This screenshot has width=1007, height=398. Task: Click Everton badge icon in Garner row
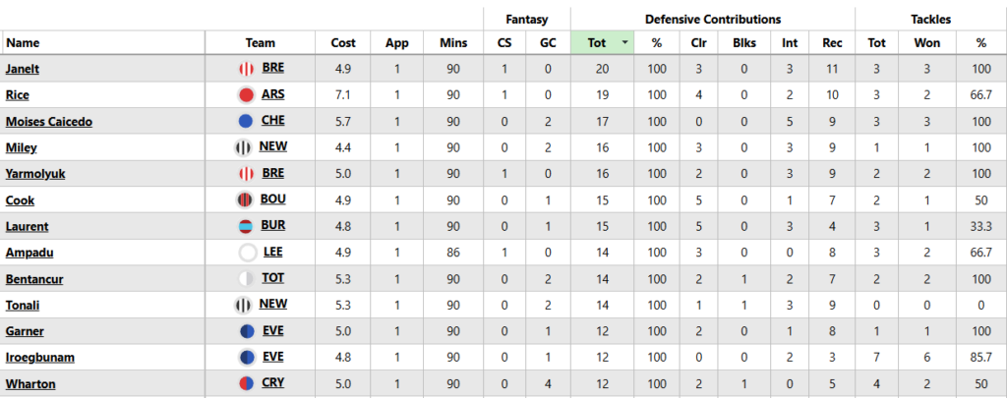247,331
